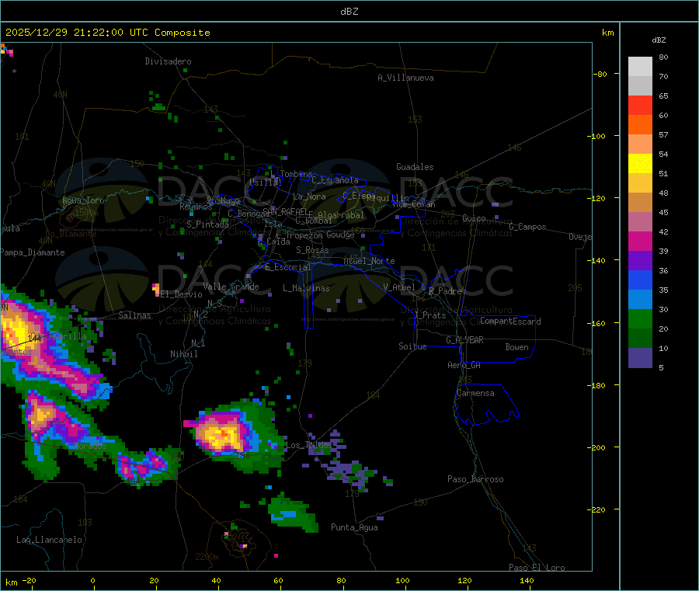This screenshot has width=699, height=591.
Task: Click the red 60-65 dBZ legend swatch
Action: (x=640, y=105)
